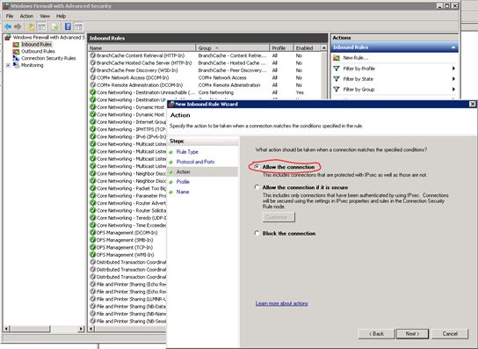
Task: Open the View menu
Action: click(45, 16)
